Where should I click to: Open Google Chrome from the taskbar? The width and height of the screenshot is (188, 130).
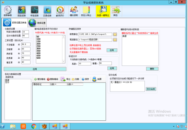click(x=34, y=127)
